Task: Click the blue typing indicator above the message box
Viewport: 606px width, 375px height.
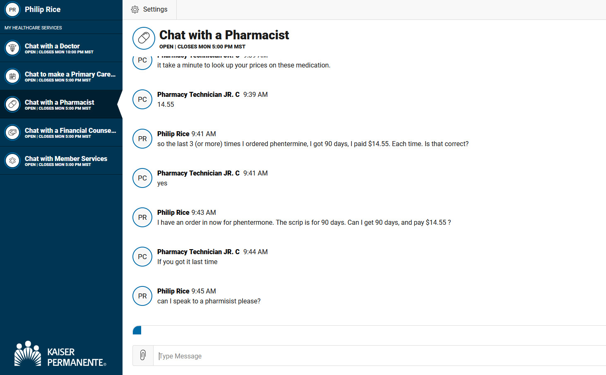Action: click(x=137, y=330)
